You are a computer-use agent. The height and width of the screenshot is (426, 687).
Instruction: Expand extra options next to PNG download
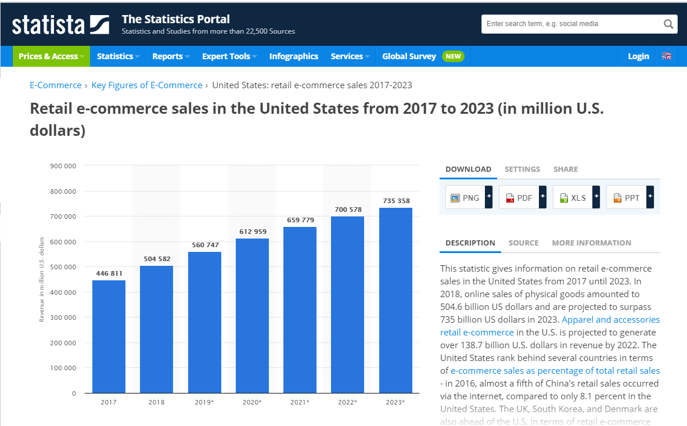click(x=488, y=197)
